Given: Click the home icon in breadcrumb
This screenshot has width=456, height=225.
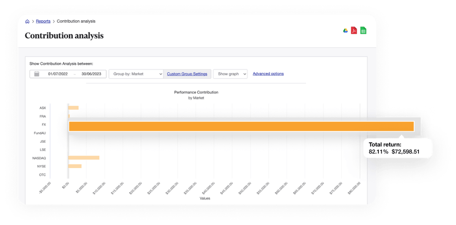Looking at the screenshot, I should pos(27,21).
